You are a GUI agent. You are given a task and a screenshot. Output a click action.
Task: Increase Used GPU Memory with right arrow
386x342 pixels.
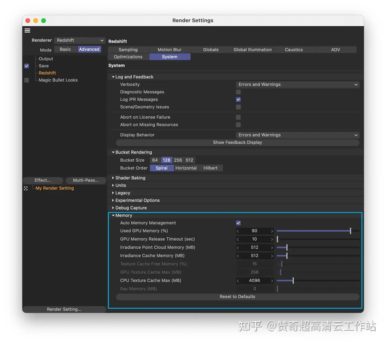[x=272, y=231]
